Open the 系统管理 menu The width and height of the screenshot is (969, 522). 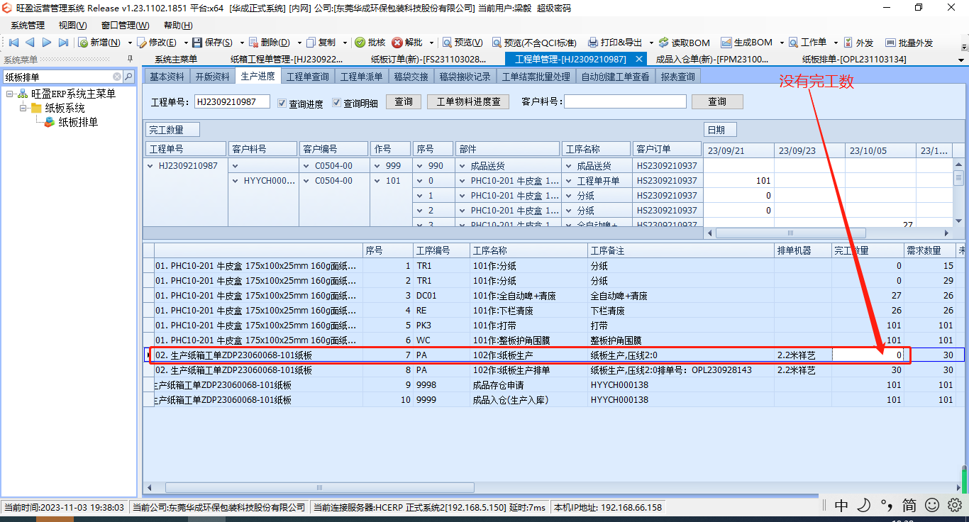[x=28, y=26]
